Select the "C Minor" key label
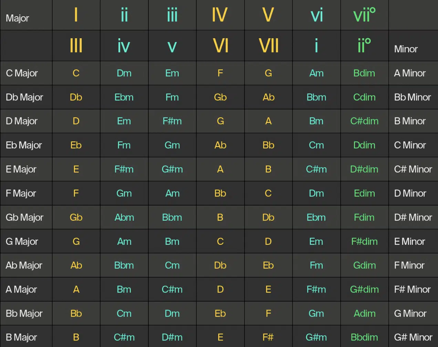Viewport: 438px width, 347px height. point(410,145)
